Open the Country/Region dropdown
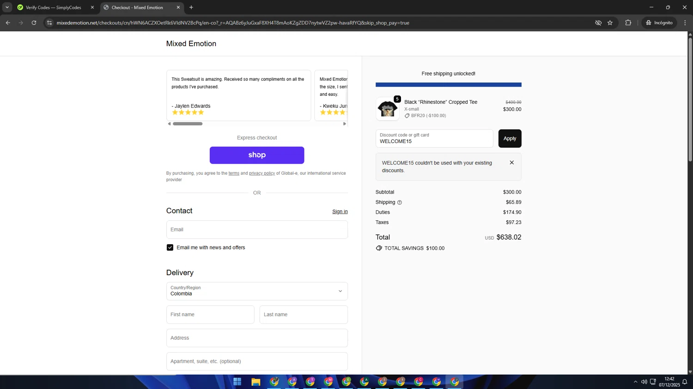The width and height of the screenshot is (693, 389). click(x=257, y=291)
